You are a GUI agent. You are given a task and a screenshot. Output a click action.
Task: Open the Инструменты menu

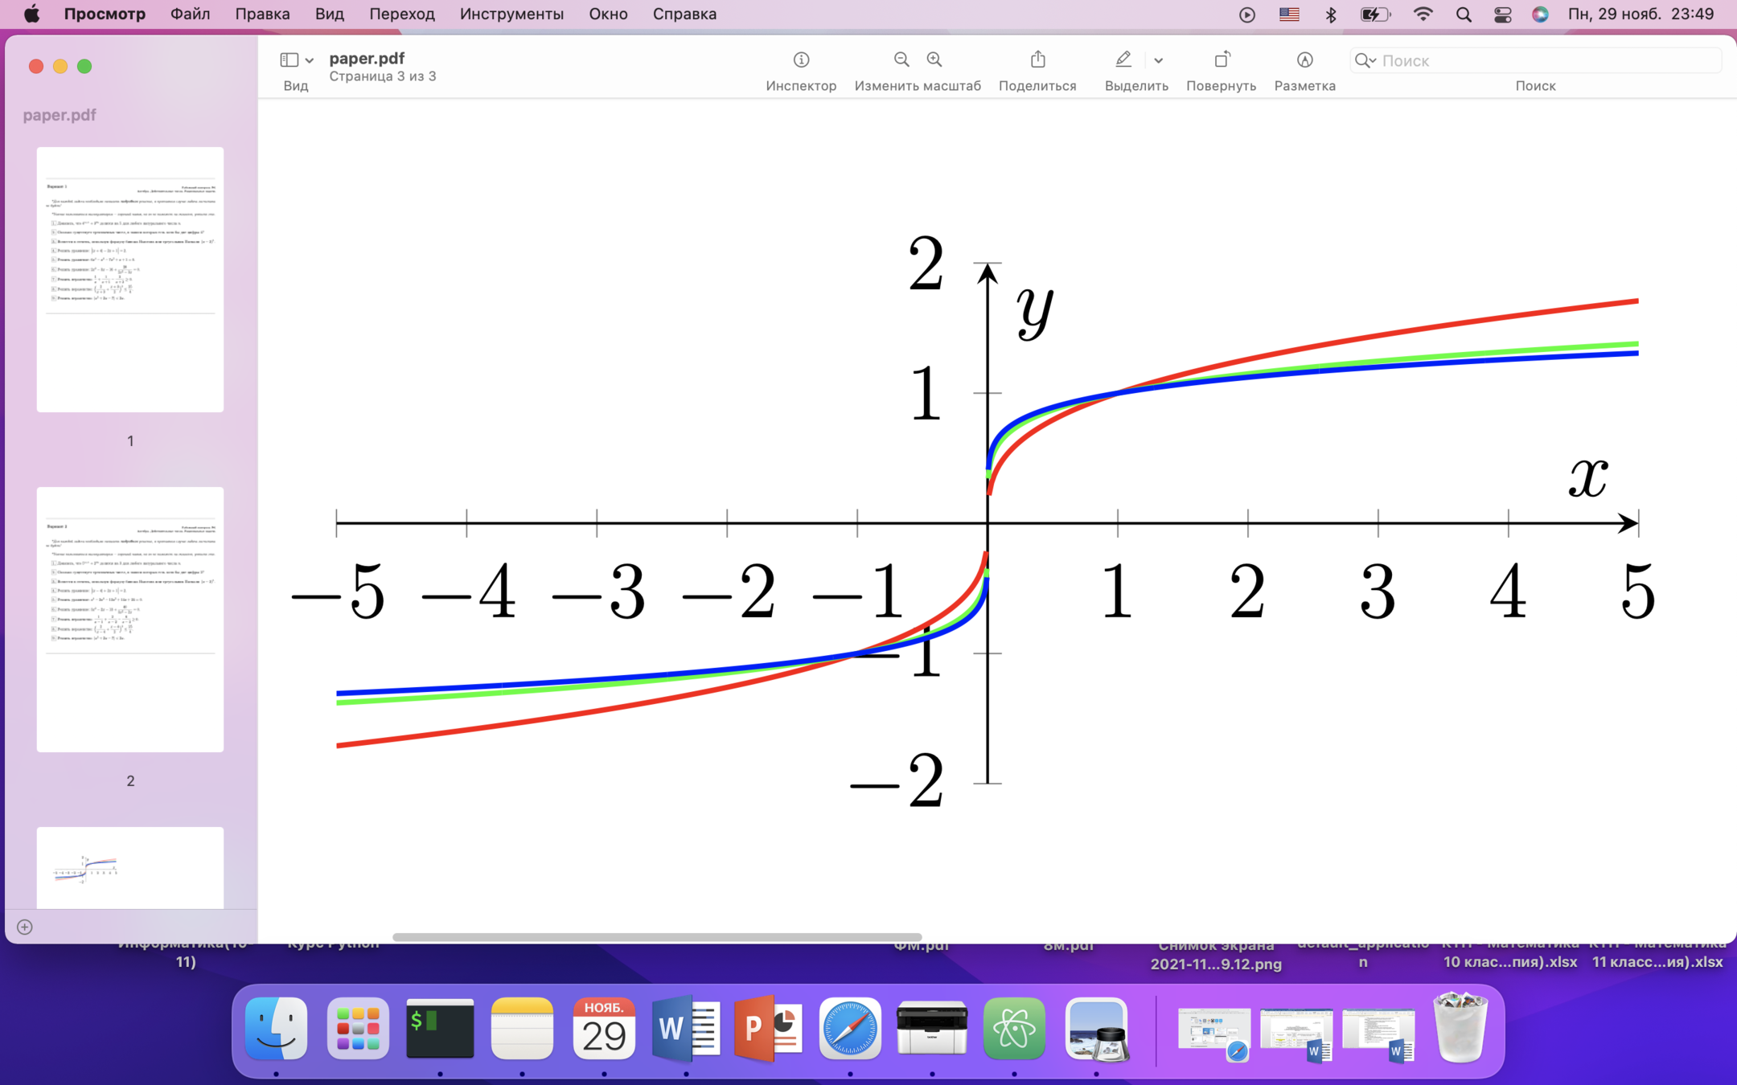pos(511,14)
